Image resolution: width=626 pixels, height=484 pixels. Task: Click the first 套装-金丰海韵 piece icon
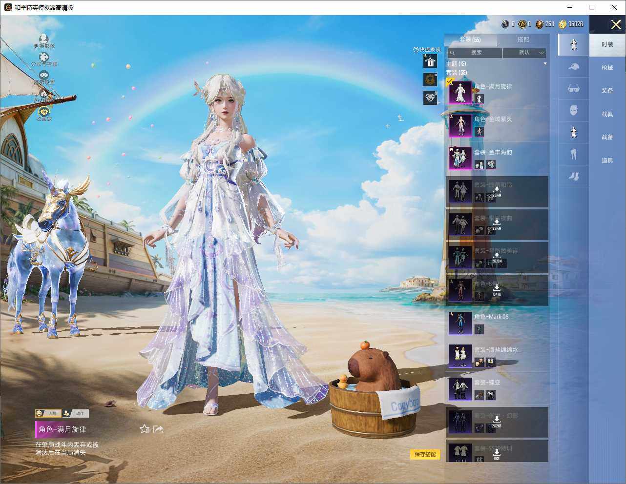479,165
